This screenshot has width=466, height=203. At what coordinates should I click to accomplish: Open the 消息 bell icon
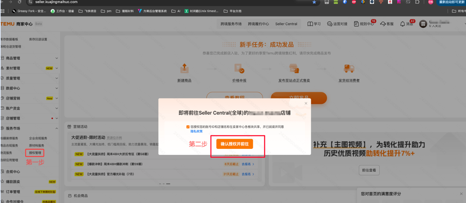[x=403, y=24]
